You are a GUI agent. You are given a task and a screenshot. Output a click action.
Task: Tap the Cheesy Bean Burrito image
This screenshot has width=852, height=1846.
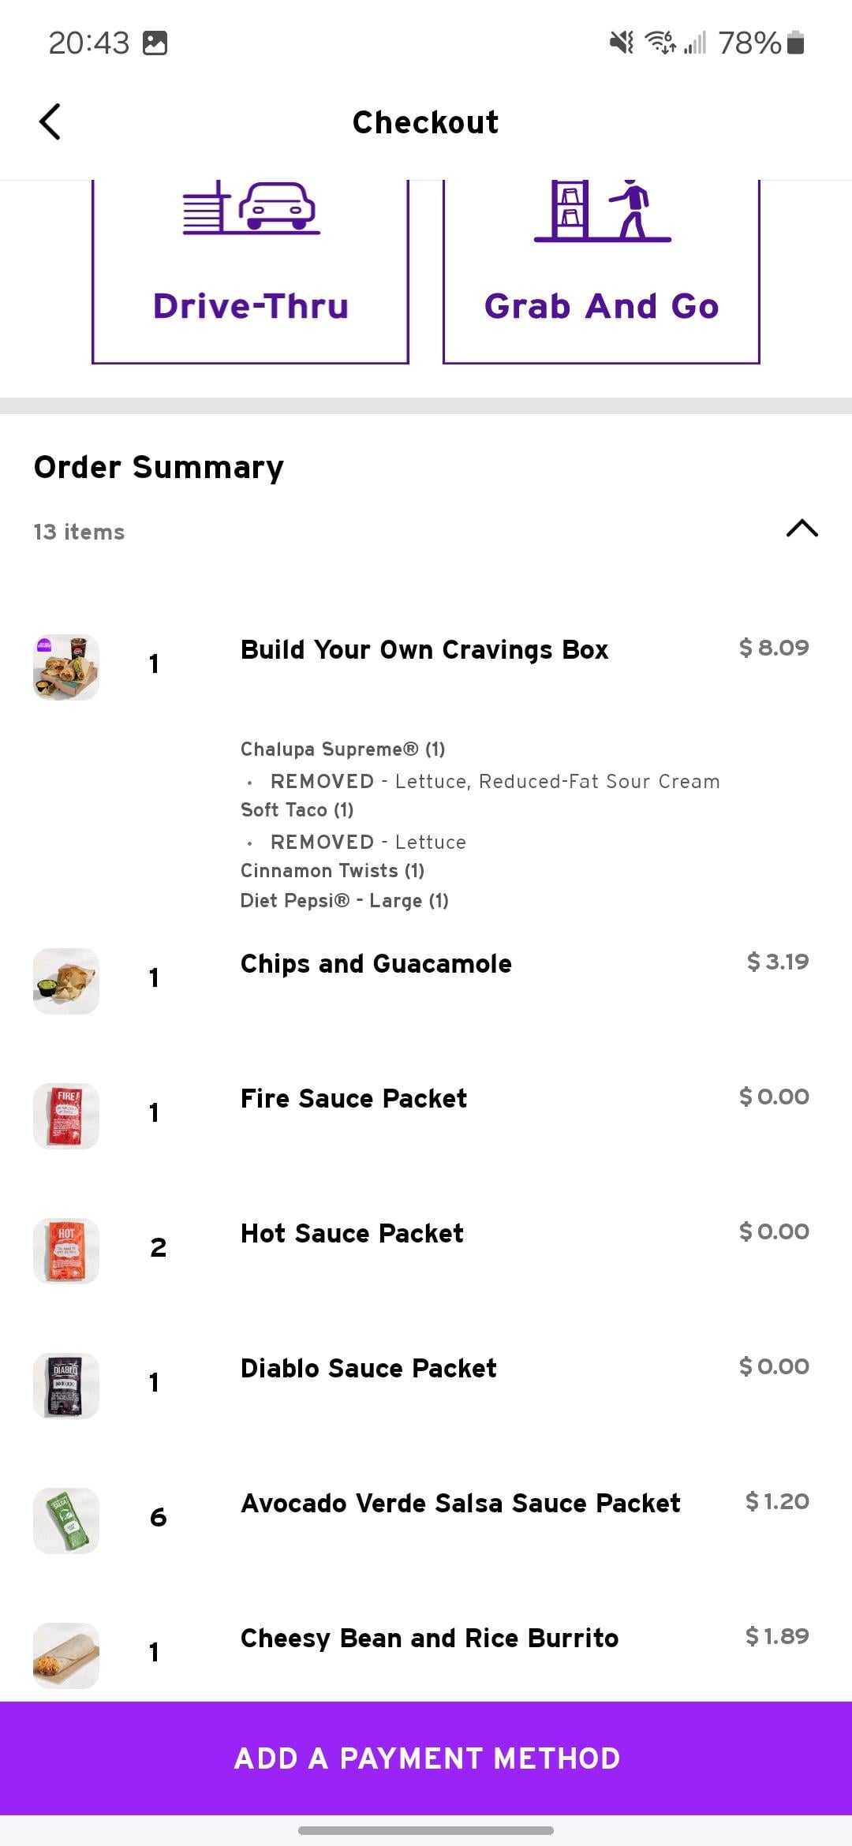[66, 1655]
